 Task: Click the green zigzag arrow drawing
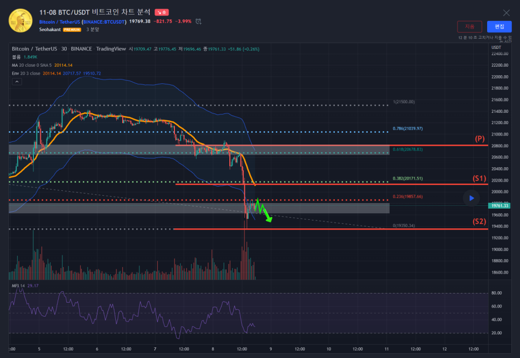point(263,210)
